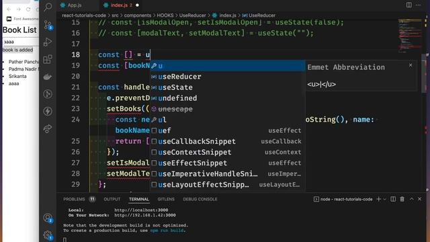Open the Manage settings gear
430x242 pixels.
tap(48, 235)
